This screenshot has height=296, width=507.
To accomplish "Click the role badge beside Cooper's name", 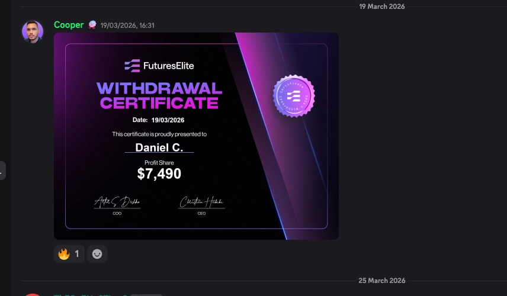I will click(x=92, y=25).
